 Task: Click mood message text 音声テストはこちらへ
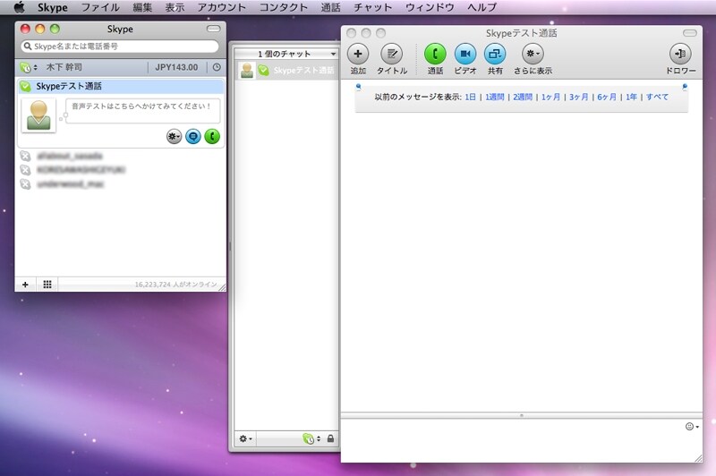click(141, 106)
